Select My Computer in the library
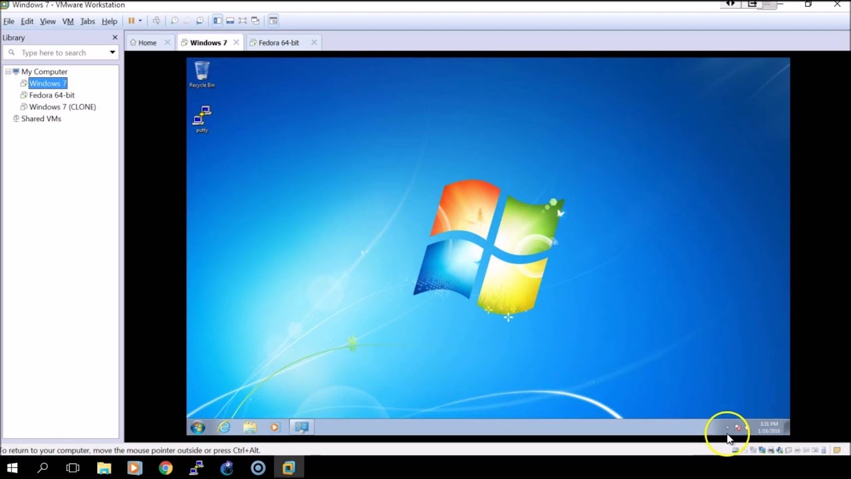Screen dimensions: 851x479 coord(45,72)
